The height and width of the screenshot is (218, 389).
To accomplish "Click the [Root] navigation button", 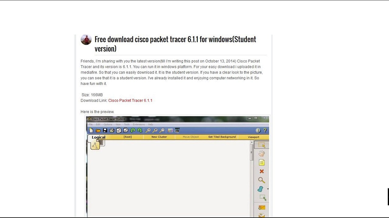I will (x=128, y=137).
